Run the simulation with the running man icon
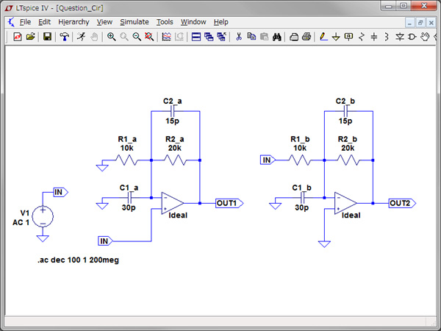This screenshot has width=441, height=331. tap(80, 37)
